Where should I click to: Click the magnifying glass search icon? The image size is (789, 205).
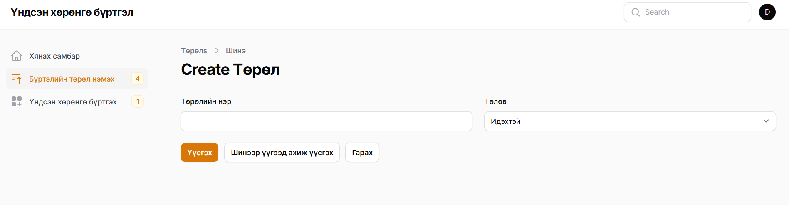(x=636, y=12)
